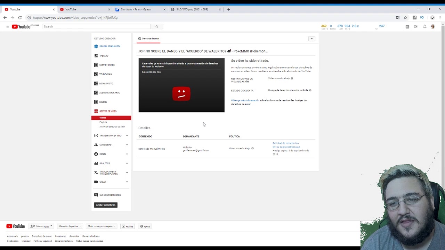Click the create video camera icon
The height and width of the screenshot is (250, 445).
[x=415, y=26]
